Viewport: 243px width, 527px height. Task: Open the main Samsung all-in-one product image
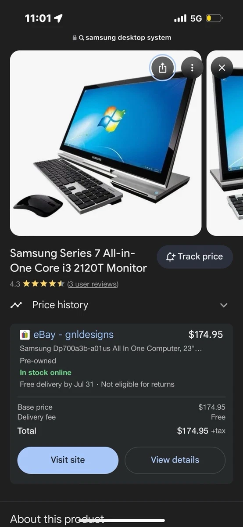[106, 143]
